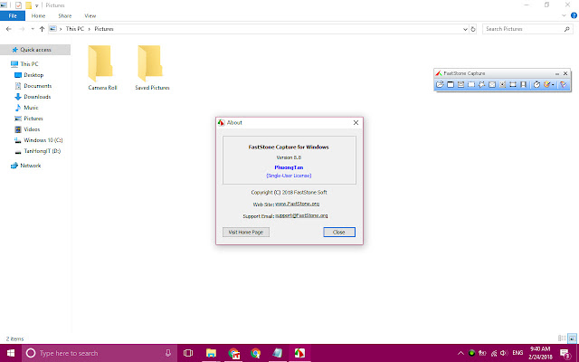This screenshot has height=362, width=579.
Task: Refresh the Pictures folder view
Action: click(473, 29)
